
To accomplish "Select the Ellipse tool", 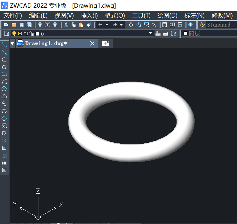I will click(4, 111).
